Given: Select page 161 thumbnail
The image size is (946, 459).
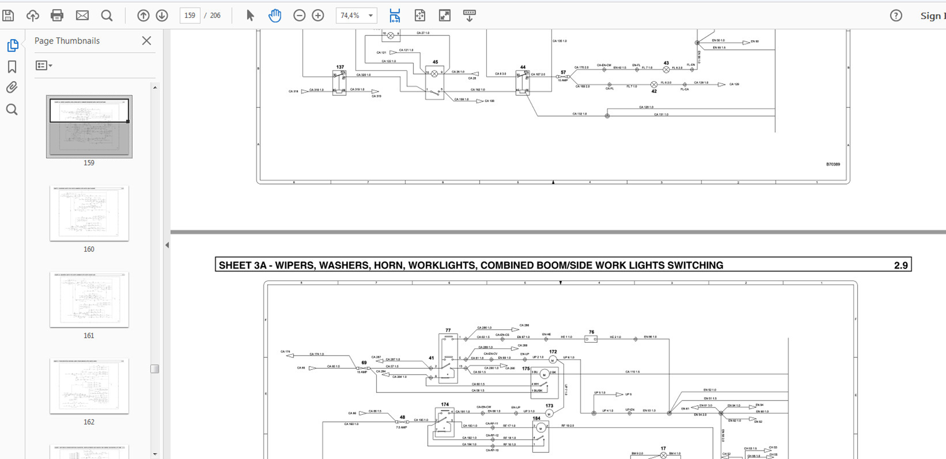Looking at the screenshot, I should tap(89, 300).
